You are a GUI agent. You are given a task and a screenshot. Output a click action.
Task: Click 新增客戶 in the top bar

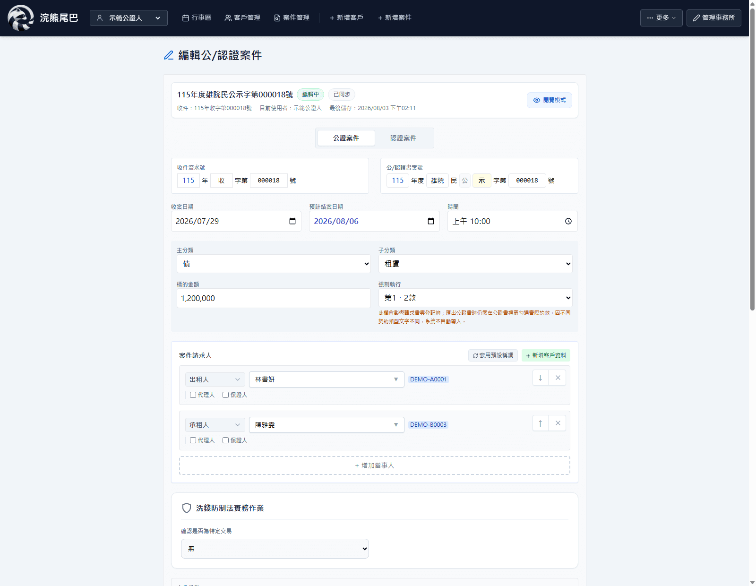[346, 18]
